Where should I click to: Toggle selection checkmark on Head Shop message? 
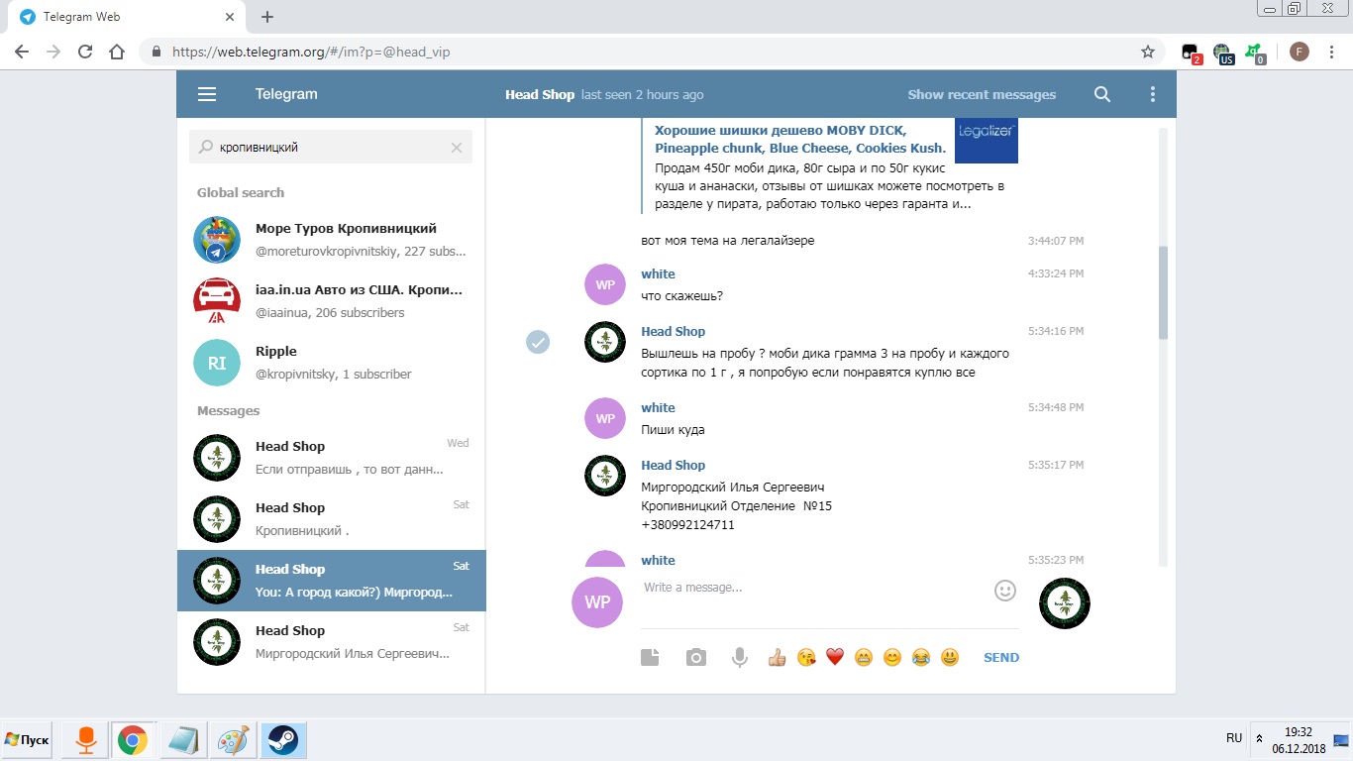pyautogui.click(x=537, y=342)
